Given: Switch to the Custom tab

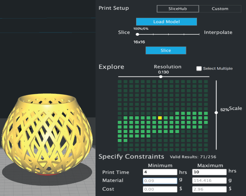Looking at the screenshot, I should tap(220, 8).
